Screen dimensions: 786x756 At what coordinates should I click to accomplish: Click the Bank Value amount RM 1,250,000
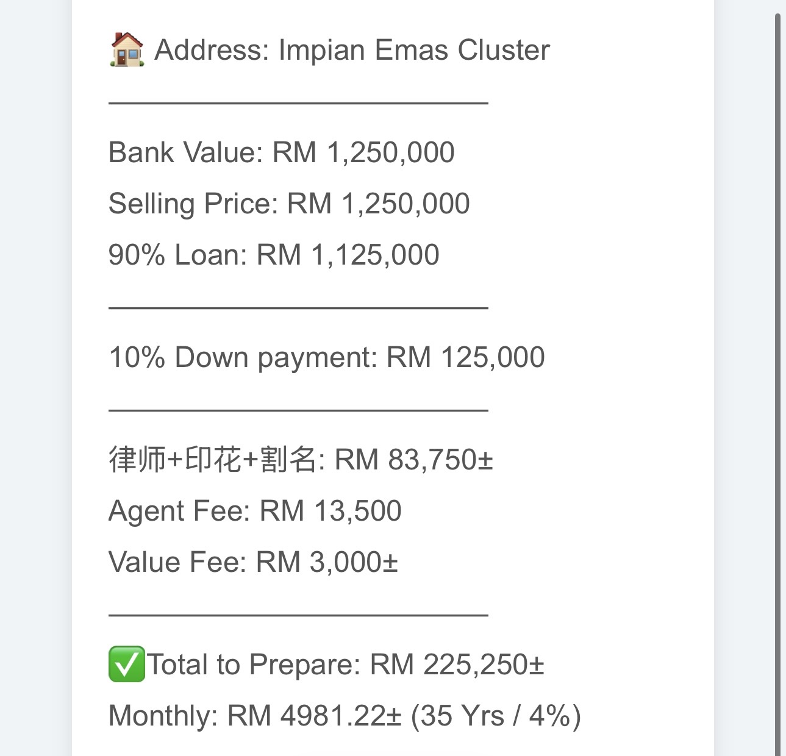coord(363,152)
